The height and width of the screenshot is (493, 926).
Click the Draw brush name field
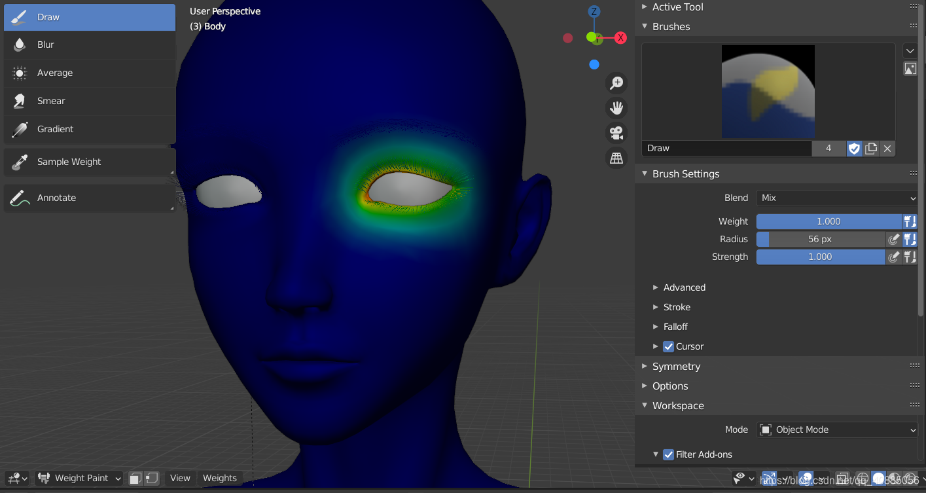pyautogui.click(x=726, y=149)
